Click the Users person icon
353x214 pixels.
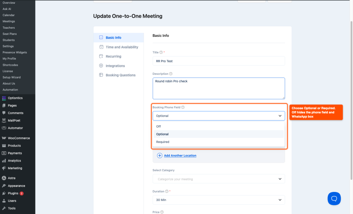pyautogui.click(x=4, y=201)
